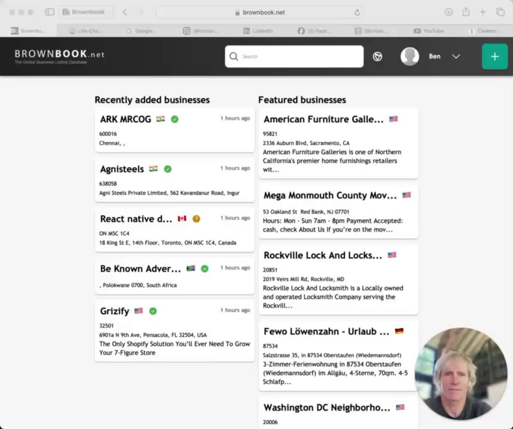
Task: Click the Brownbook.net logo
Action: (x=59, y=55)
